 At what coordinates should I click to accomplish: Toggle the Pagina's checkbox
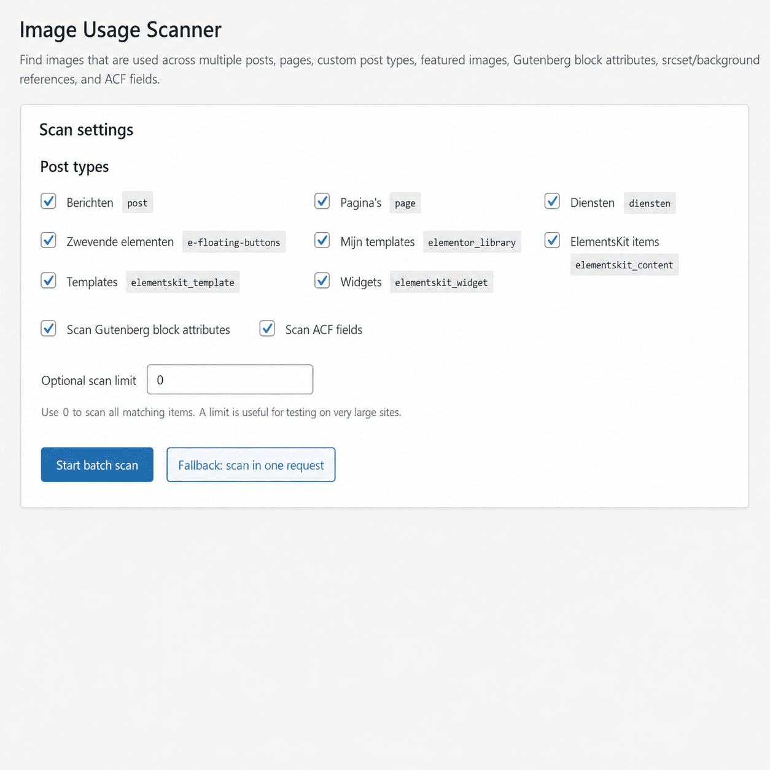[322, 201]
